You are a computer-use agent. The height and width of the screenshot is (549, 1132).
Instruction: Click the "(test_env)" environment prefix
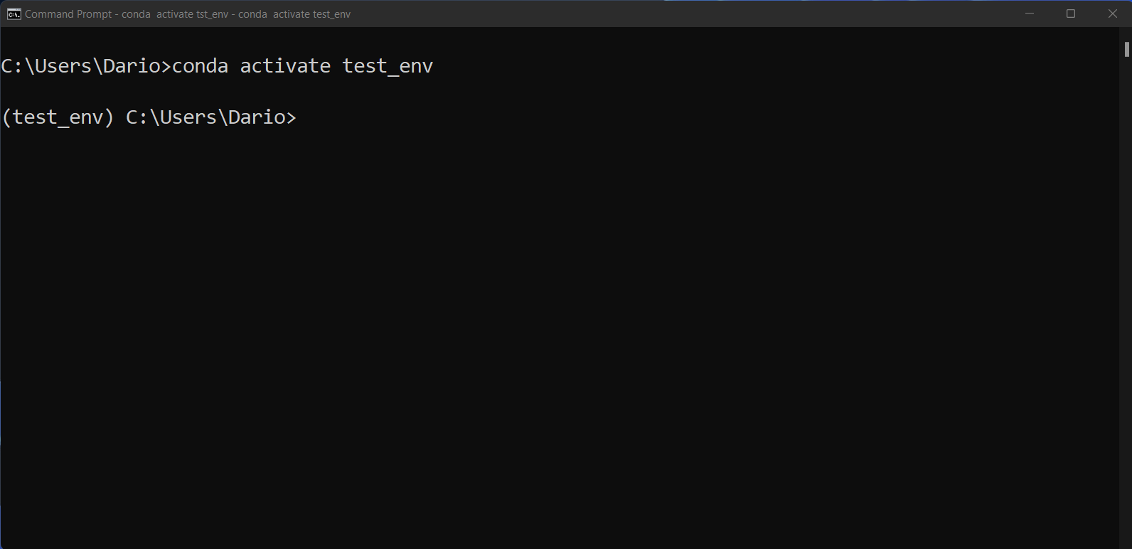(58, 117)
